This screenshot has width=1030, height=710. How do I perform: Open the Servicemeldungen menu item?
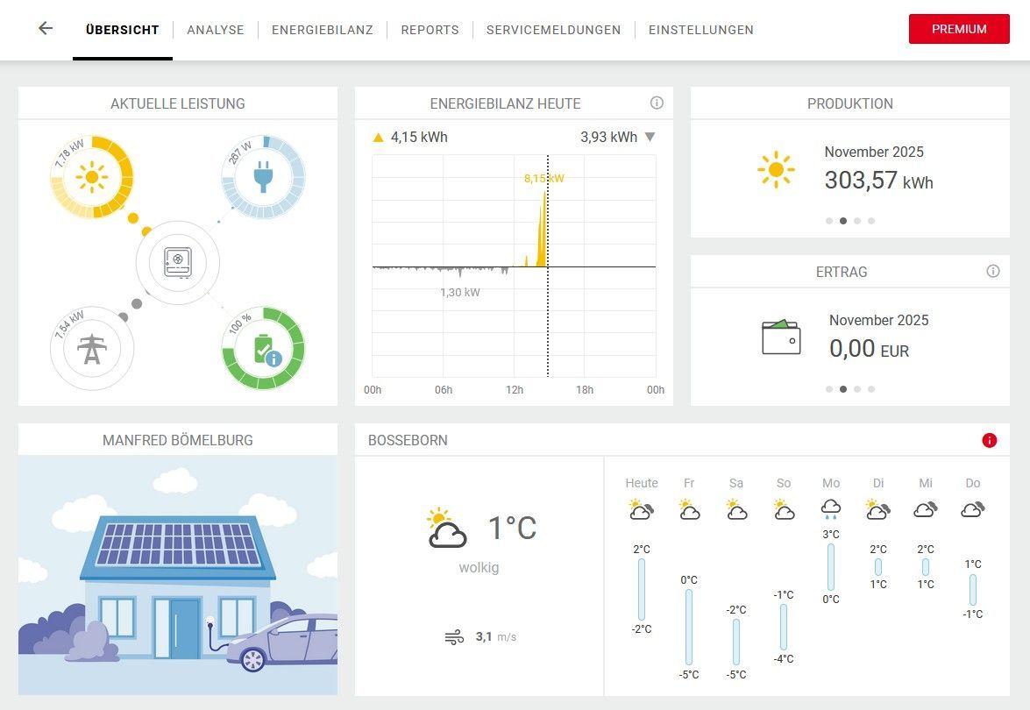553,29
